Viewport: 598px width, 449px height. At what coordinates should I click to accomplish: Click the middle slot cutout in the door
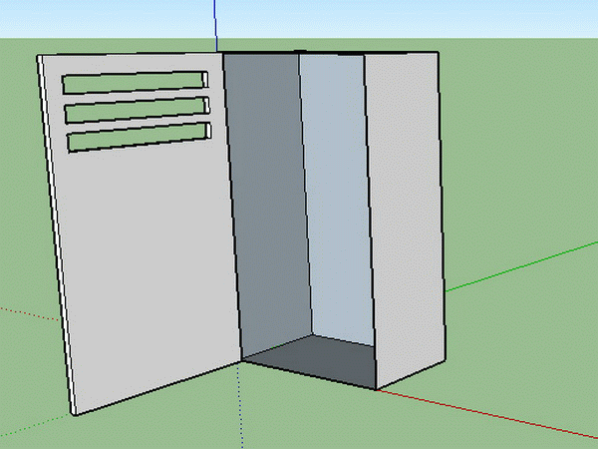pyautogui.click(x=138, y=111)
